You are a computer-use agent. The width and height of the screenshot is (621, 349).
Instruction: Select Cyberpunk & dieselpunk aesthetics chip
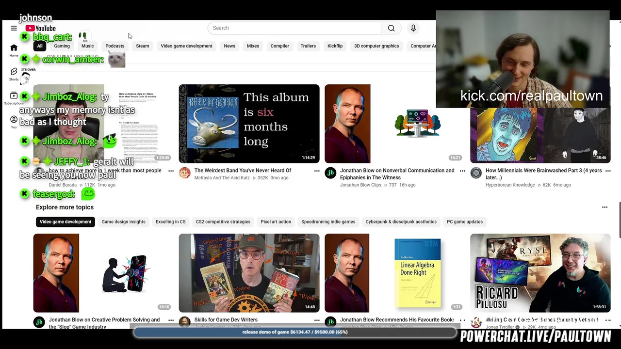401,222
